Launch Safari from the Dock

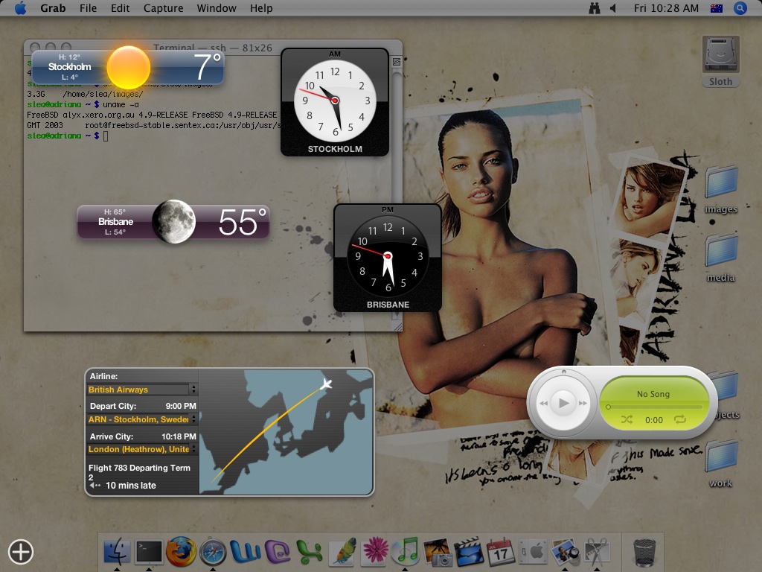213,552
